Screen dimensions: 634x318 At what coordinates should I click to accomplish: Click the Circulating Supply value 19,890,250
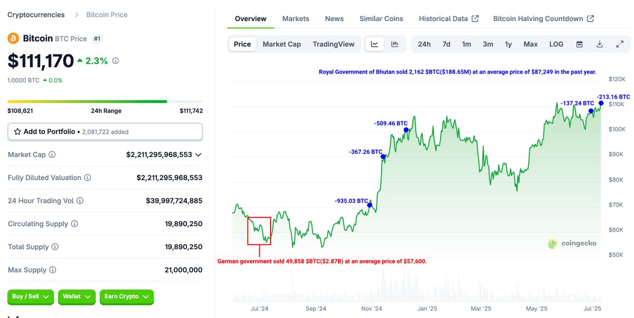[x=183, y=224]
